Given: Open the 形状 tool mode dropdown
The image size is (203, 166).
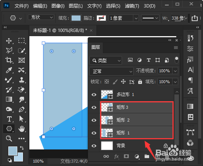Looking at the screenshot, I should 41,17.
